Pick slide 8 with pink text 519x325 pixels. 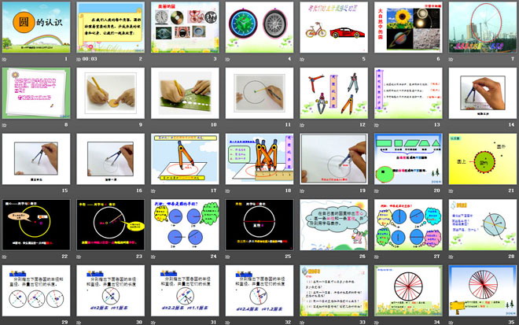(x=36, y=93)
